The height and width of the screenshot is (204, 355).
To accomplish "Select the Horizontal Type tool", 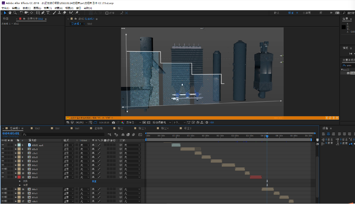I will pos(48,13).
